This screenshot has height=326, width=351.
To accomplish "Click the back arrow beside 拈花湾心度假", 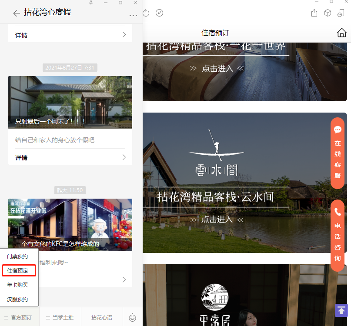I will coord(17,13).
